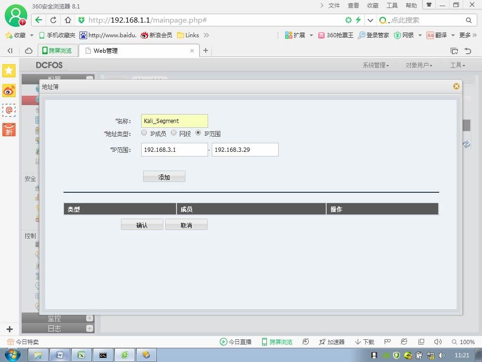This screenshot has height=362, width=482.
Task: Open the command prompt taskbar icon
Action: [x=103, y=355]
